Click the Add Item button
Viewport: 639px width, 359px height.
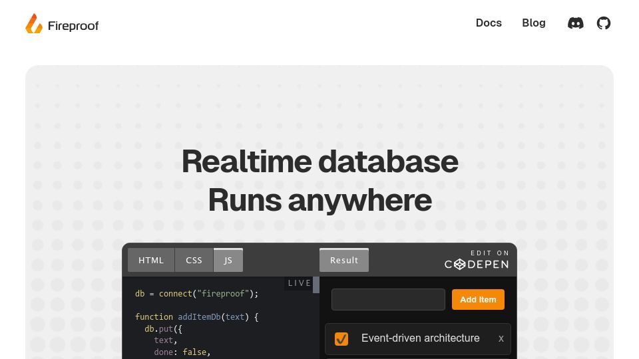478,300
